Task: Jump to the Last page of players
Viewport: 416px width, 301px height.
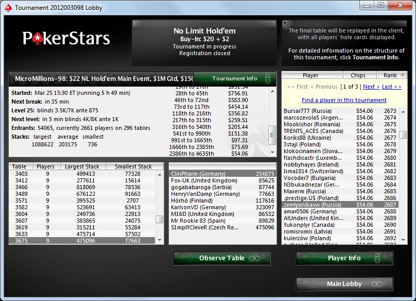Action: 392,87
